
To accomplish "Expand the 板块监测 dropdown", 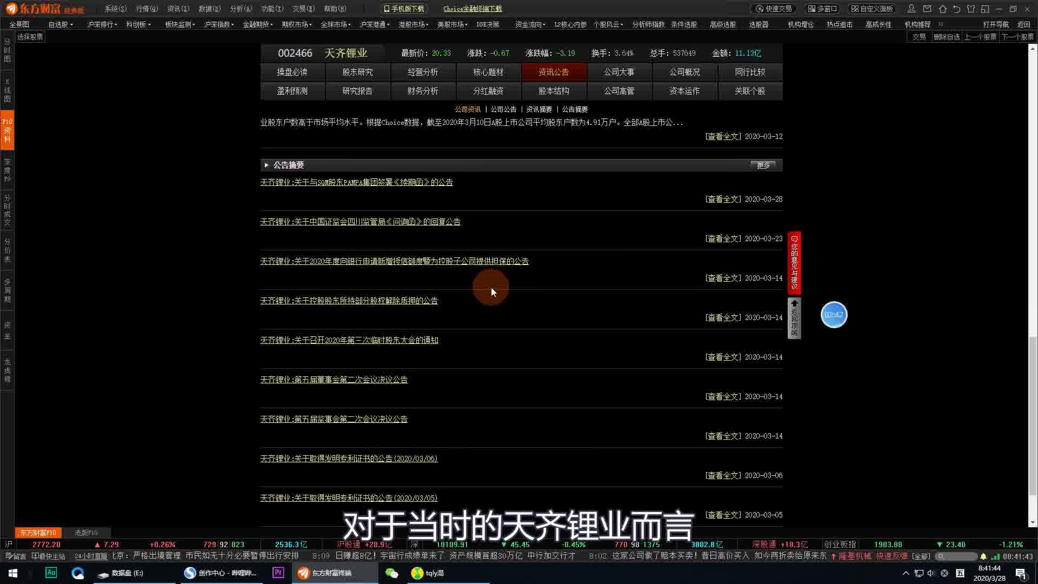I will coord(180,24).
